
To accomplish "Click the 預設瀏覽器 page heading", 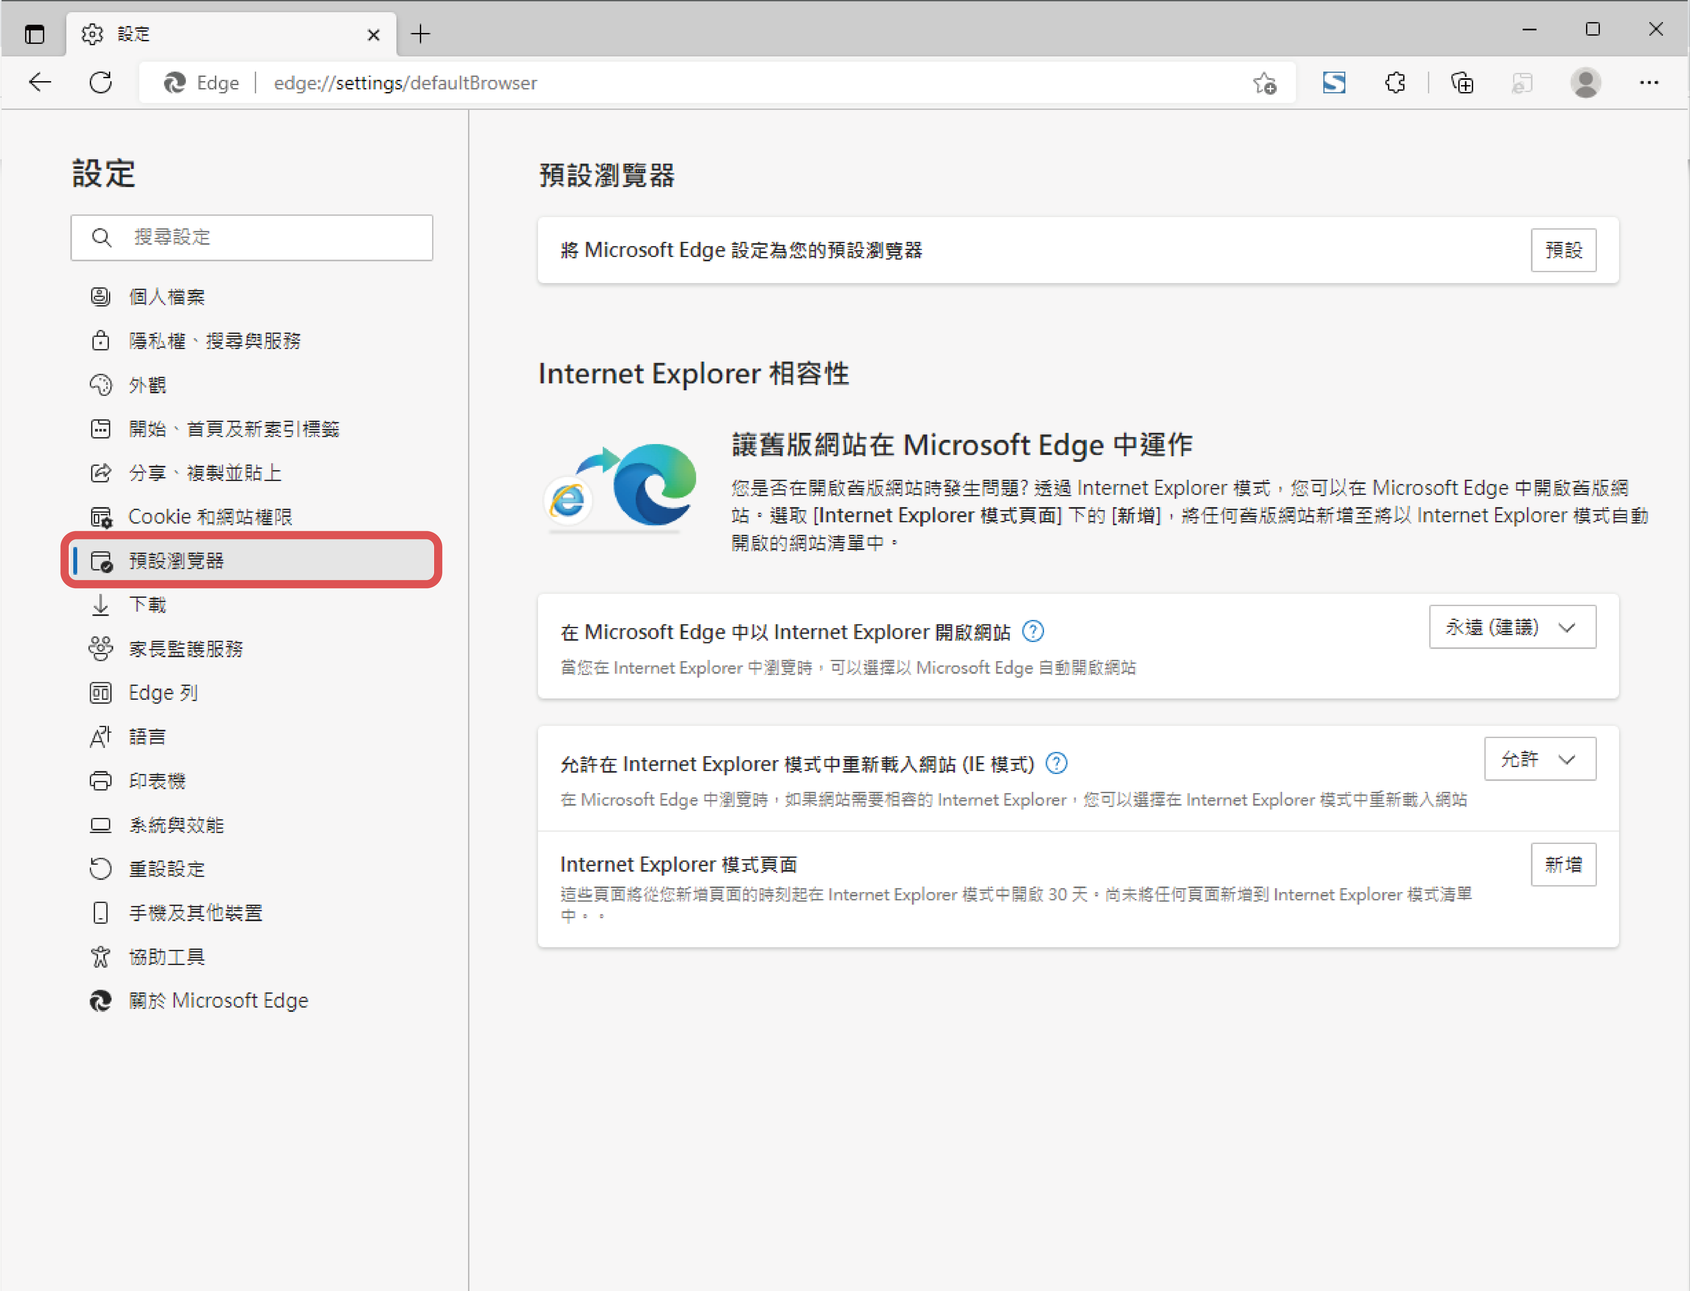I will pyautogui.click(x=607, y=175).
